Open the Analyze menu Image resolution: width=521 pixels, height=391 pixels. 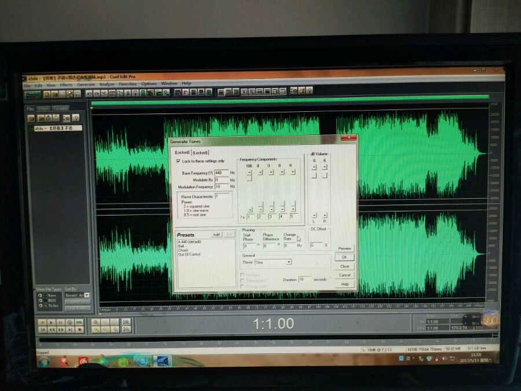[x=107, y=85]
